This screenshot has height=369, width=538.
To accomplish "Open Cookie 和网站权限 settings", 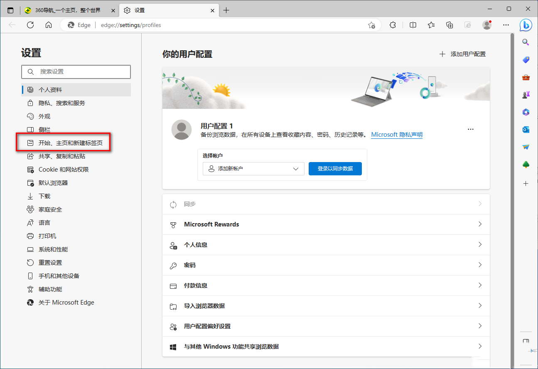I will click(x=76, y=170).
